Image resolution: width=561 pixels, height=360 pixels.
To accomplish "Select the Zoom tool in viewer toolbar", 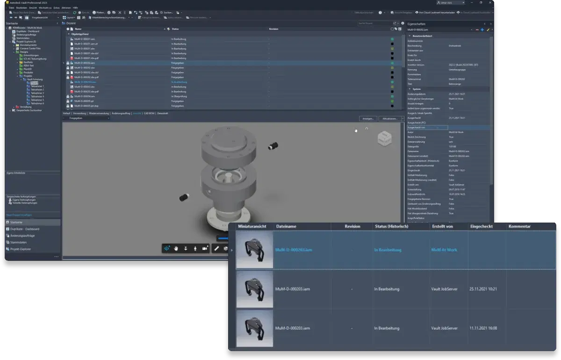I will (x=186, y=248).
